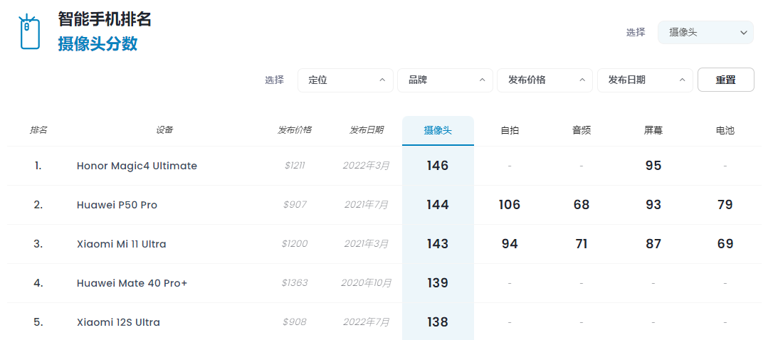Switch to the 电池 column tab
The width and height of the screenshot is (773, 340).
tap(725, 131)
